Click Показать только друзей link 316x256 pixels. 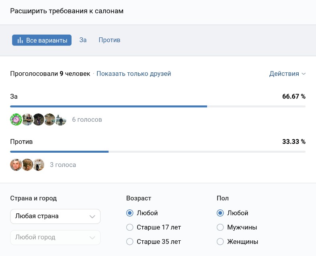(x=133, y=74)
